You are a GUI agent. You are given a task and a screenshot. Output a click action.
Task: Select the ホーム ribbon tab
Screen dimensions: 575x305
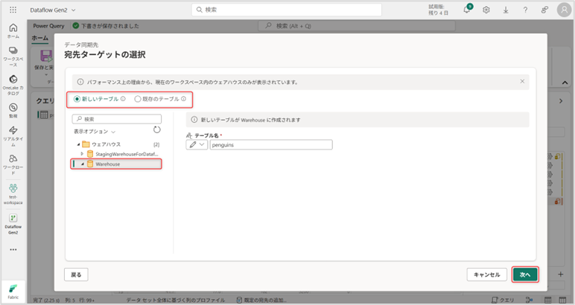(39, 38)
